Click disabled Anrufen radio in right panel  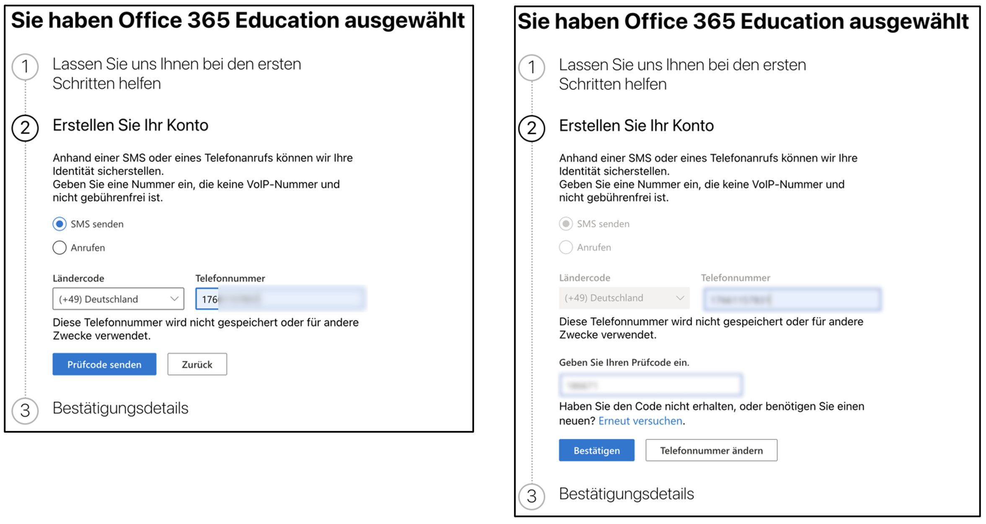[x=565, y=247]
